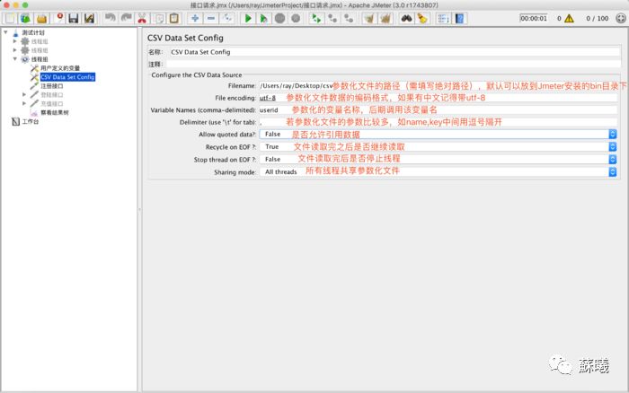Paste with the clipboard icon
This screenshot has height=393, width=629.
click(x=174, y=19)
